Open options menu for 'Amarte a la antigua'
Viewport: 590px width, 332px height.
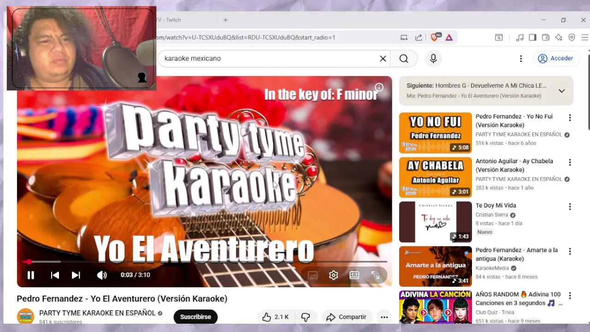(x=570, y=251)
